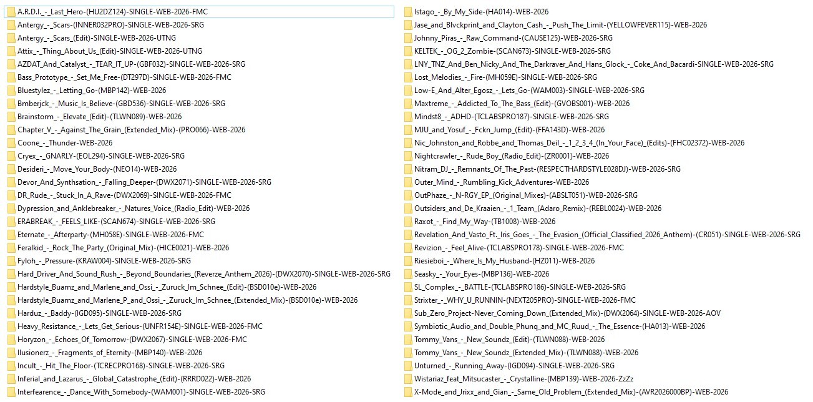Select Revelation_And_Vasto The_Evasion folder name
Viewport: 813px width, 402px height.
click(607, 235)
